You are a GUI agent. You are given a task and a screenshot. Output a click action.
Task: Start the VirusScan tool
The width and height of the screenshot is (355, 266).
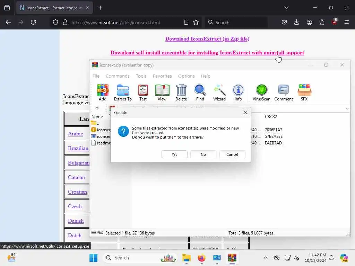[261, 92]
